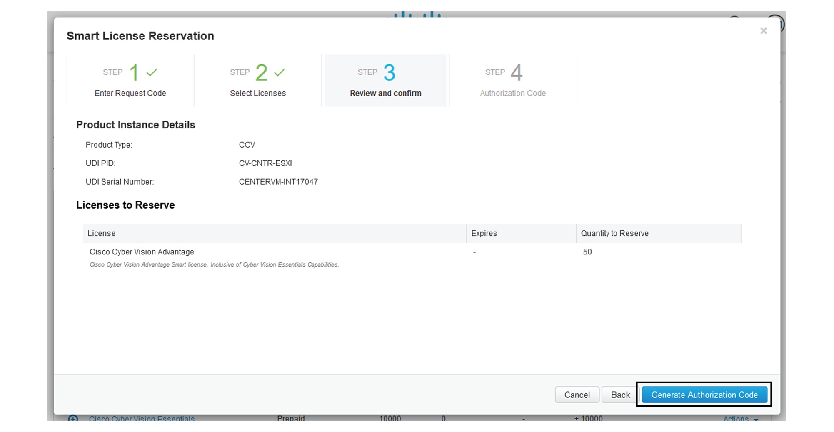Select Step 3 Review and confirm
This screenshot has width=834, height=432.
point(385,81)
